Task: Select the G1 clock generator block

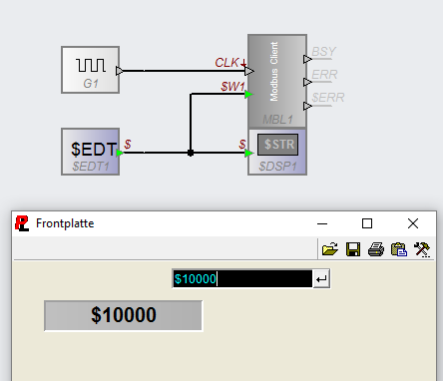Action: 91,70
